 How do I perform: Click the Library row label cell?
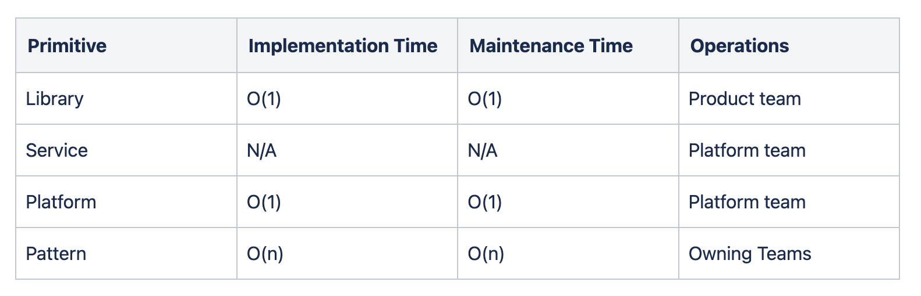[55, 99]
